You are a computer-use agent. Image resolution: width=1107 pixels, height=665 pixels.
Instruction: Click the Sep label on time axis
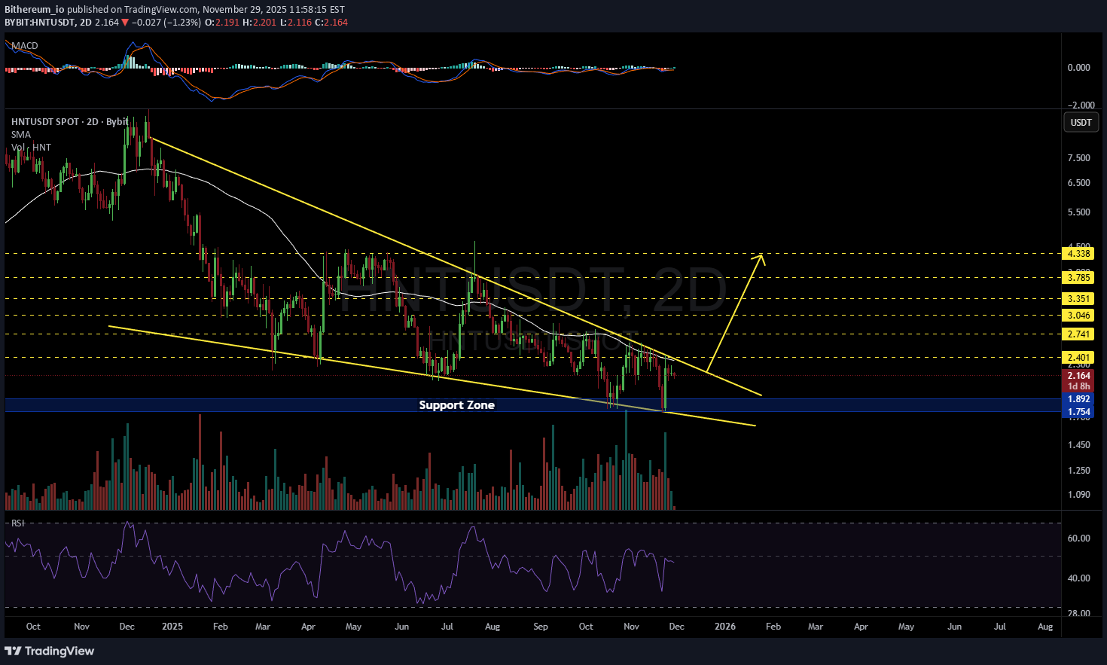[540, 627]
